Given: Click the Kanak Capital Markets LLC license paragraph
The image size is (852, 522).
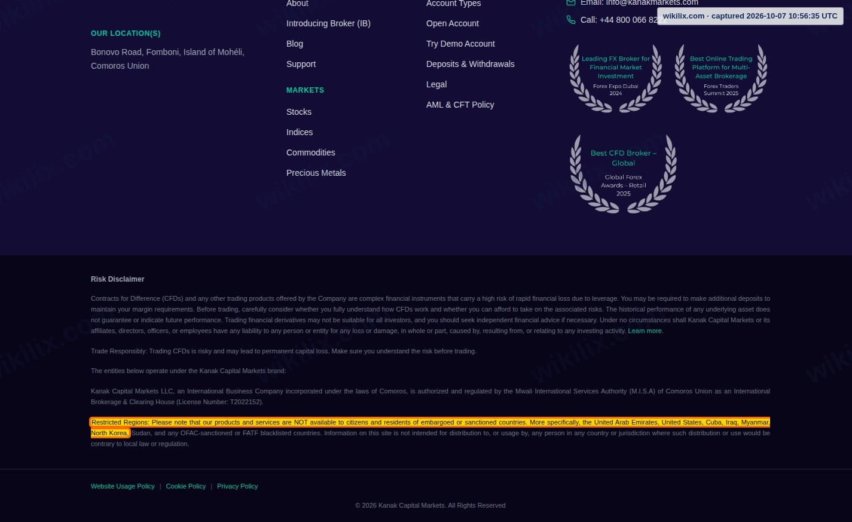Looking at the screenshot, I should click(x=430, y=396).
